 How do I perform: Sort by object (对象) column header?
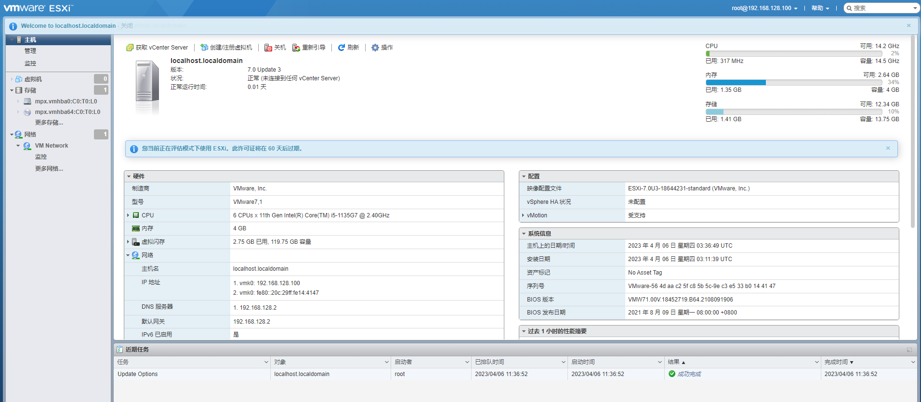tap(280, 362)
